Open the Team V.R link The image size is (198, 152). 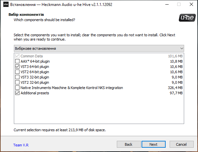(21, 145)
